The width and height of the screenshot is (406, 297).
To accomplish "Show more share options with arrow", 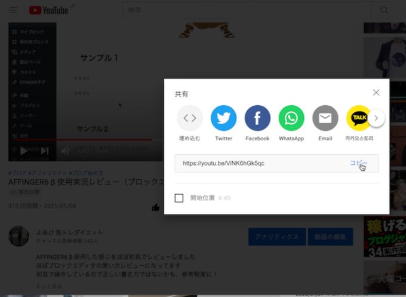I will (x=376, y=118).
